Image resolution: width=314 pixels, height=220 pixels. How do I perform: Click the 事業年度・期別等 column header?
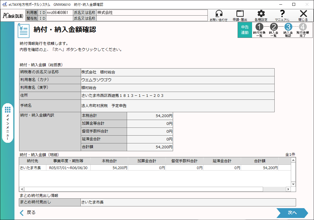68,161
